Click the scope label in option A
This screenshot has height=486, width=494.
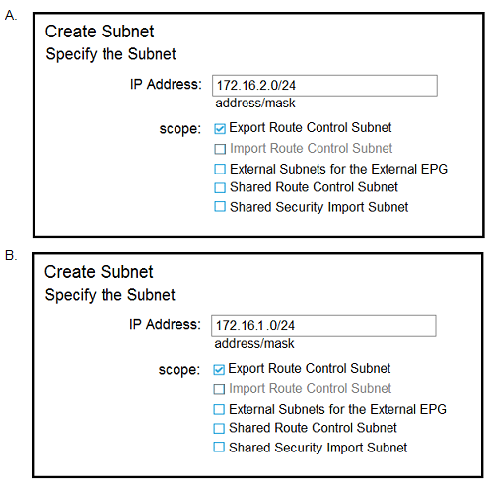click(x=180, y=129)
